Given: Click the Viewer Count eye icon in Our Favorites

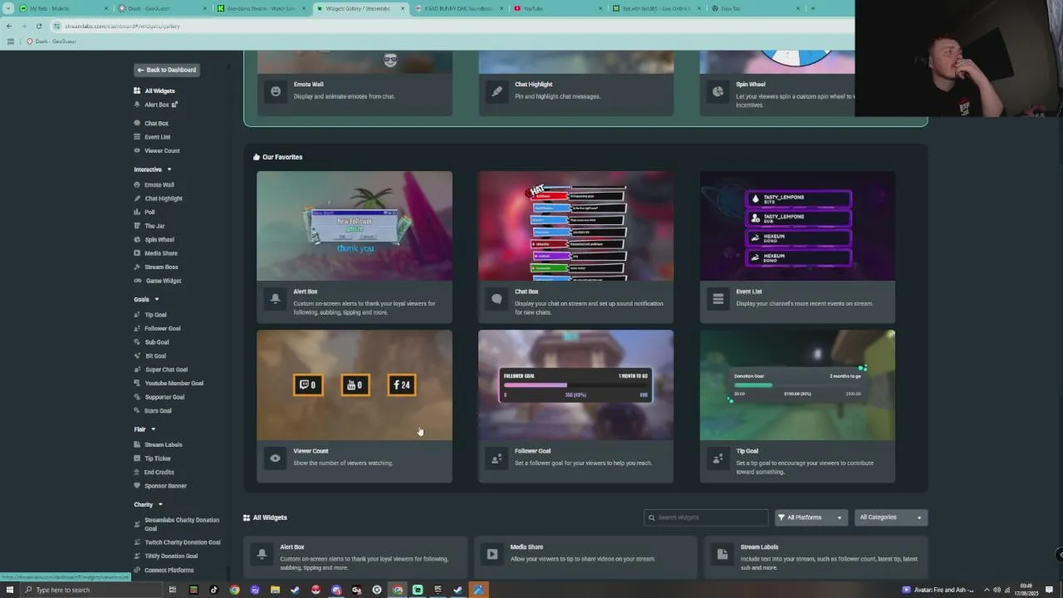Looking at the screenshot, I should (x=275, y=458).
